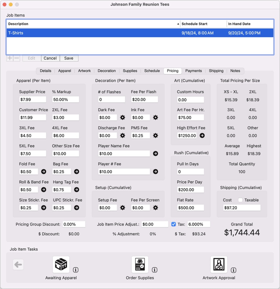Screen dimensions: 280x289
Task: Click the arrow beside Player Name Fee
Action: pos(156,154)
